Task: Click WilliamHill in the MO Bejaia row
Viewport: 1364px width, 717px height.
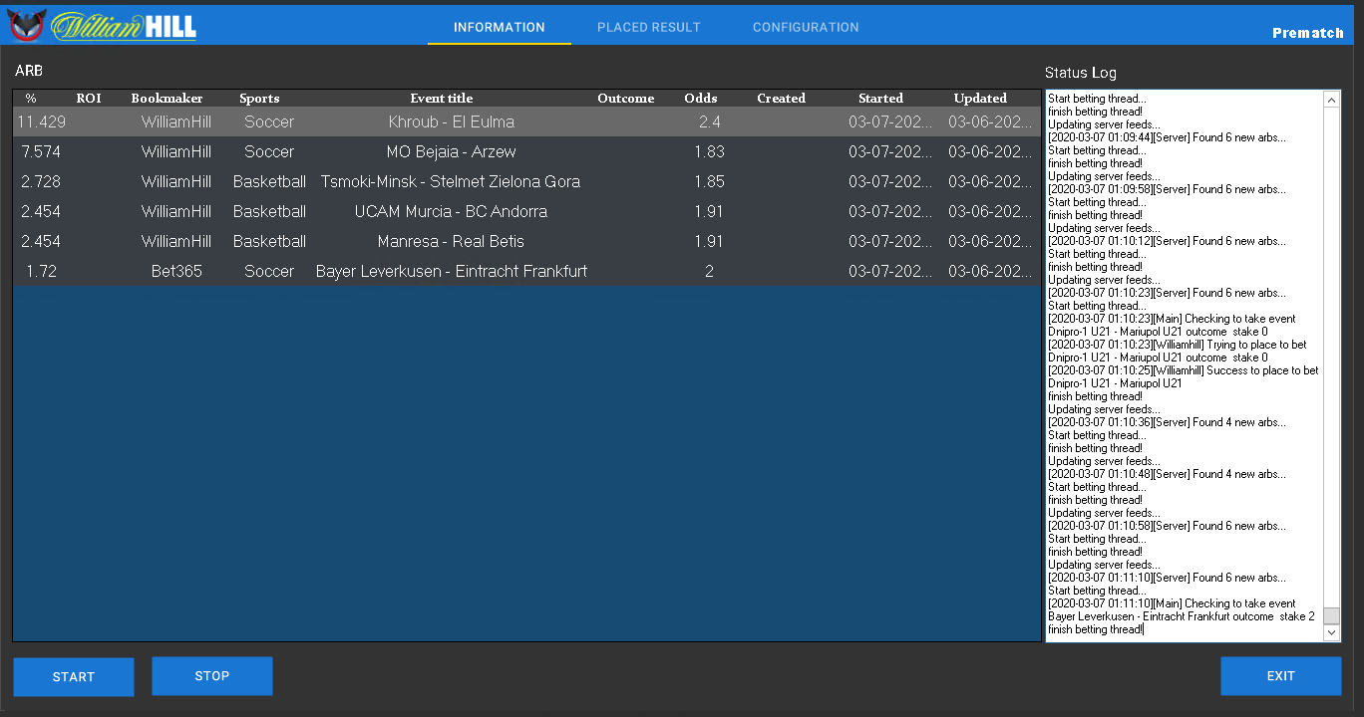Action: [x=176, y=152]
